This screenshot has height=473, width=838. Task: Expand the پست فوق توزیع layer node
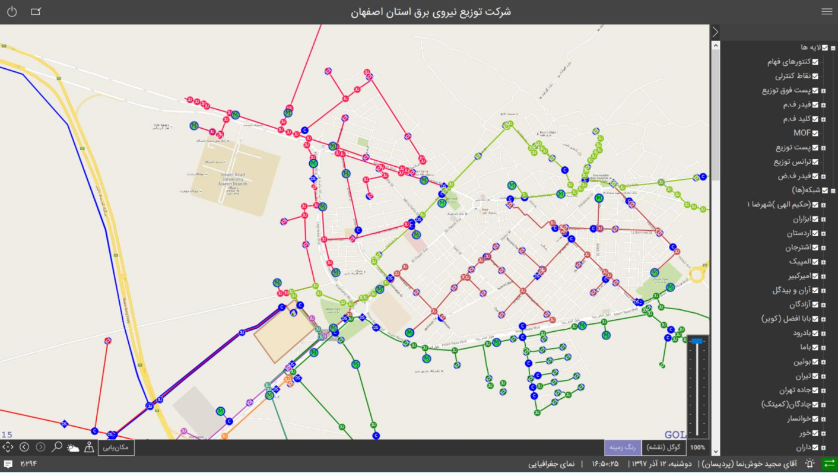click(823, 91)
